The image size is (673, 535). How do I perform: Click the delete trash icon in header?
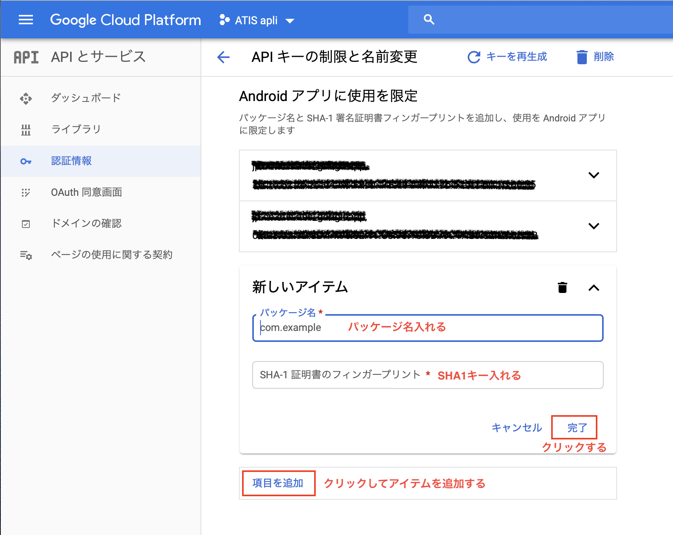582,57
